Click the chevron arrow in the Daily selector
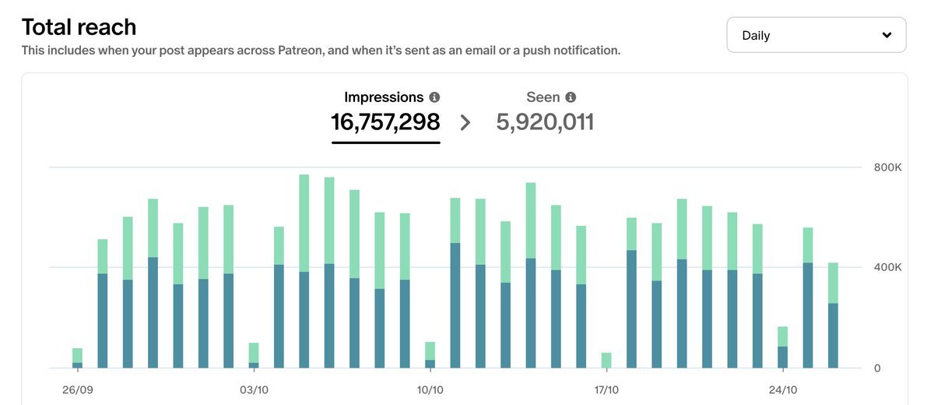Image resolution: width=934 pixels, height=405 pixels. click(887, 35)
